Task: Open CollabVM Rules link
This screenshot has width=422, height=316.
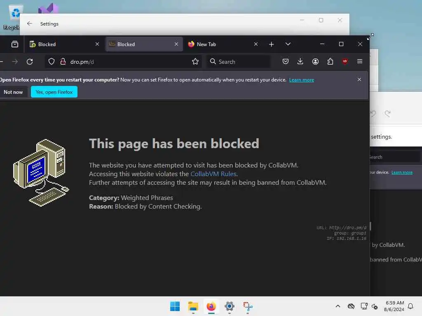Action: tap(213, 174)
